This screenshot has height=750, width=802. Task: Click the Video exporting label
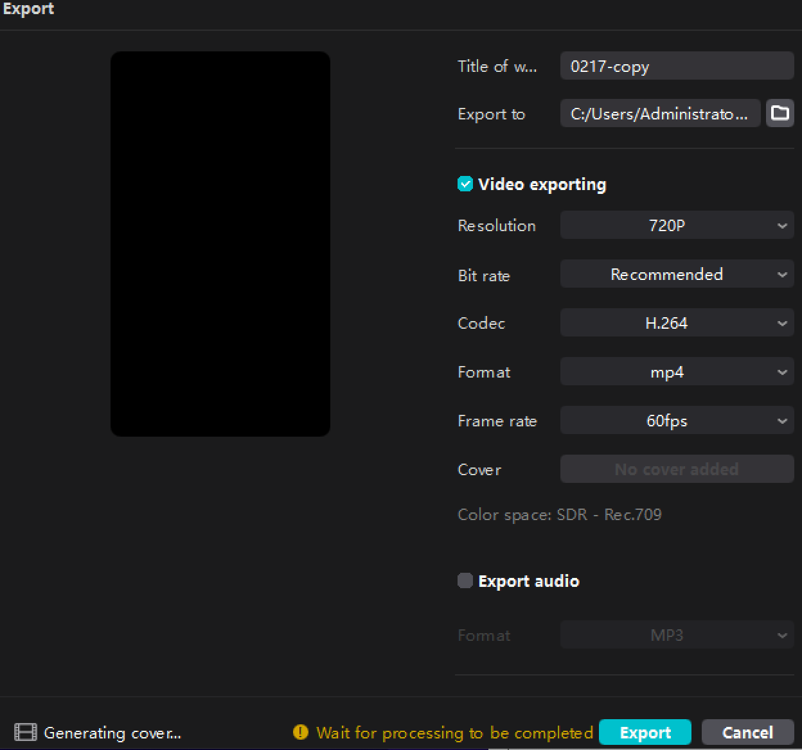(542, 184)
